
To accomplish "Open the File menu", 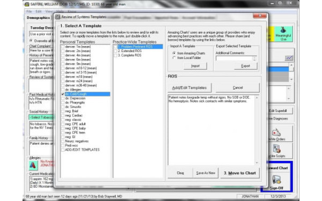I will tap(29, 11).
